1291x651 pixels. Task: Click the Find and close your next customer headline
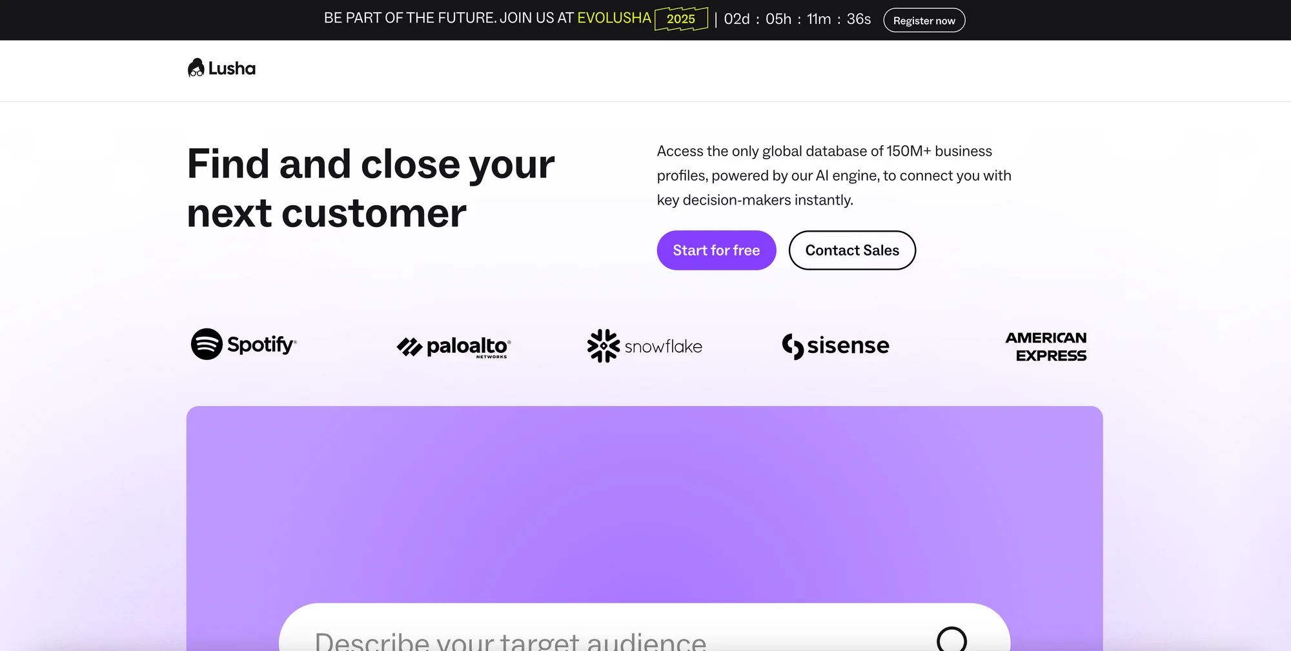click(371, 188)
